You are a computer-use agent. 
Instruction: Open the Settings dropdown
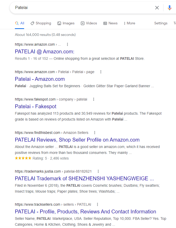[161, 23]
